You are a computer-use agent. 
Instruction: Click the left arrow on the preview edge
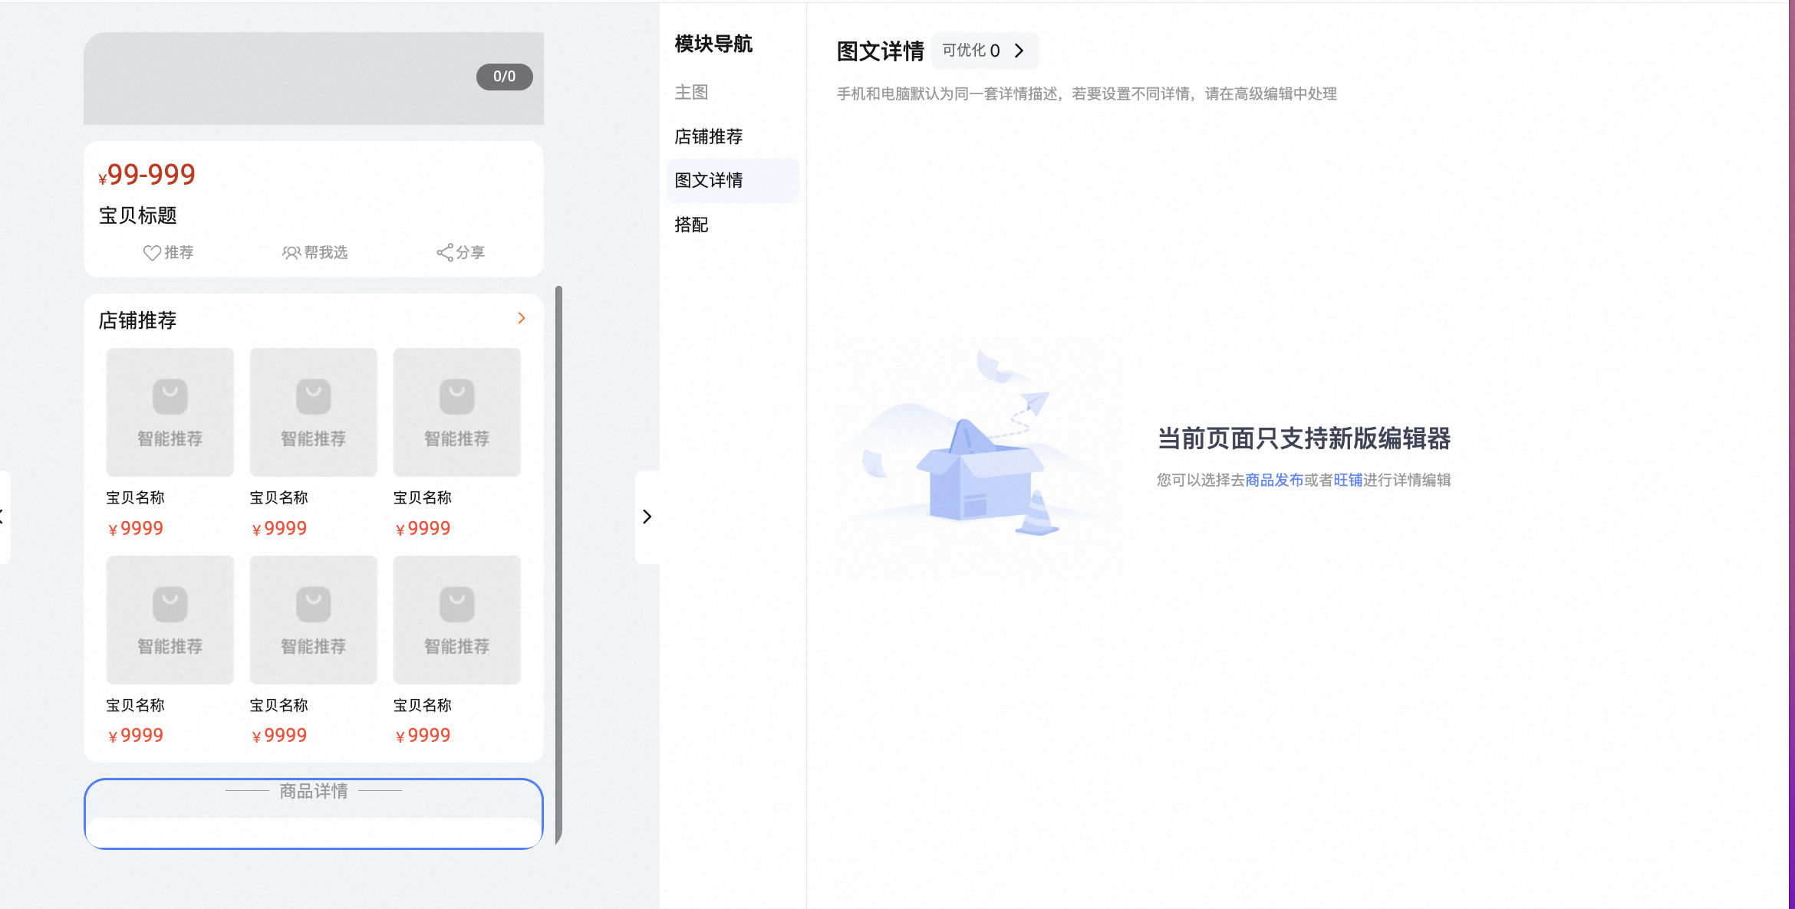3,517
